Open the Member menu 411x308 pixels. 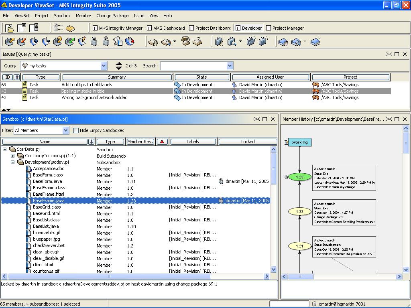coord(83,16)
